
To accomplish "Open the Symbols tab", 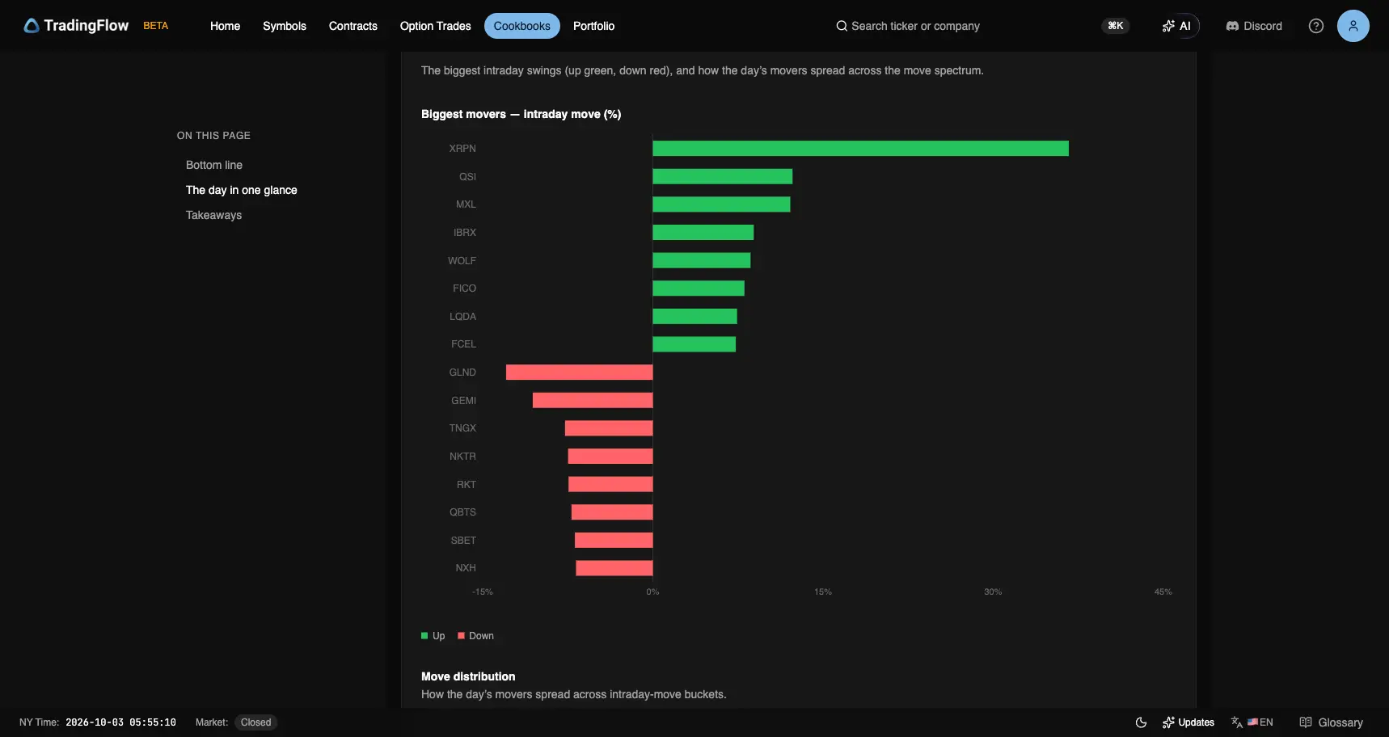I will (285, 26).
